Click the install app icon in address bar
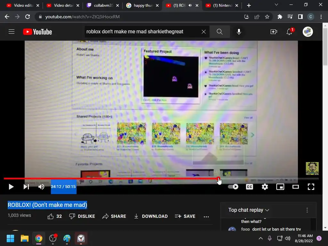This screenshot has width=328, height=246. (247, 17)
